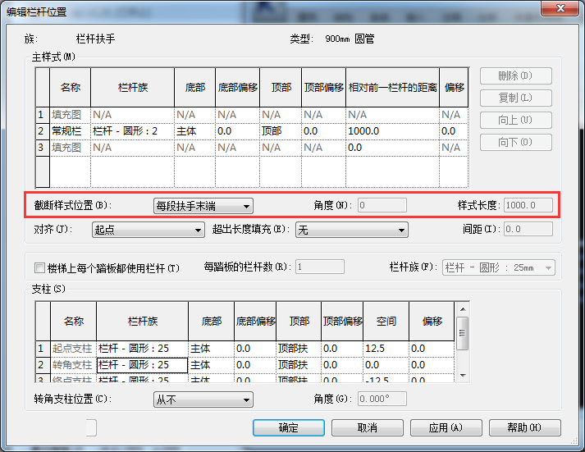The width and height of the screenshot is (585, 452).
Task: Toggle 楼梯上每个踏板都使用栏杆 checkbox
Action: click(39, 267)
